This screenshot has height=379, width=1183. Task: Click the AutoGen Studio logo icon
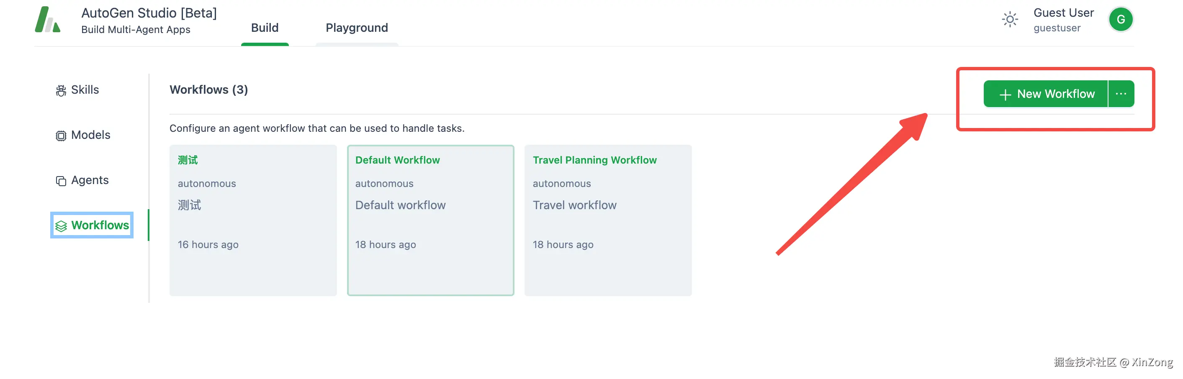(x=47, y=20)
